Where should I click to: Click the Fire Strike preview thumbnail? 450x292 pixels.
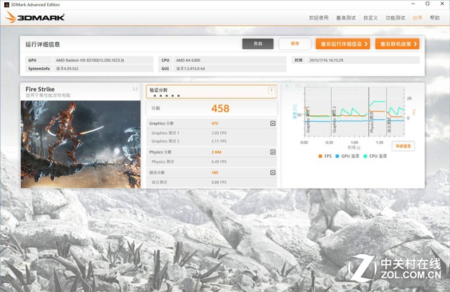[81, 144]
